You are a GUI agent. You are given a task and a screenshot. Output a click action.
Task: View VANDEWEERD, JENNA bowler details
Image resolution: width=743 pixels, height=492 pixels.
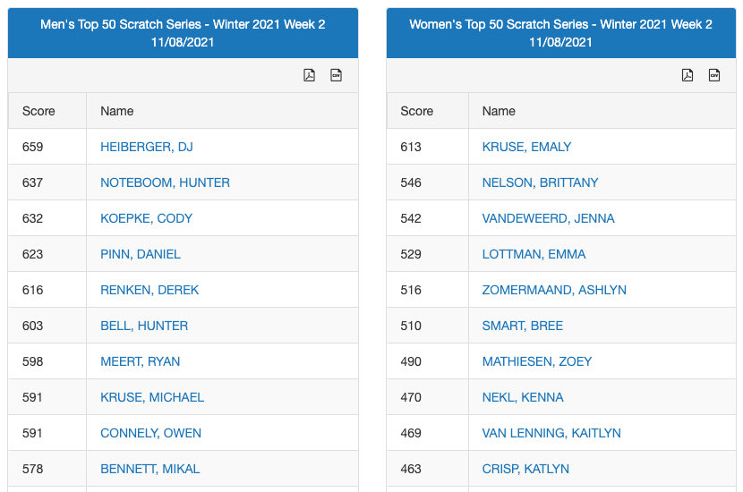pos(548,218)
